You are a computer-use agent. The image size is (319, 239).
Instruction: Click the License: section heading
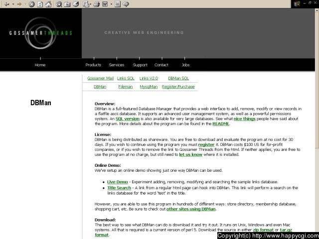[103, 134]
